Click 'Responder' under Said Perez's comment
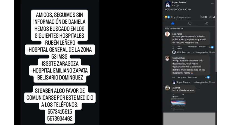Image resolution: width=231 pixels, height=125 pixels. tap(192, 47)
